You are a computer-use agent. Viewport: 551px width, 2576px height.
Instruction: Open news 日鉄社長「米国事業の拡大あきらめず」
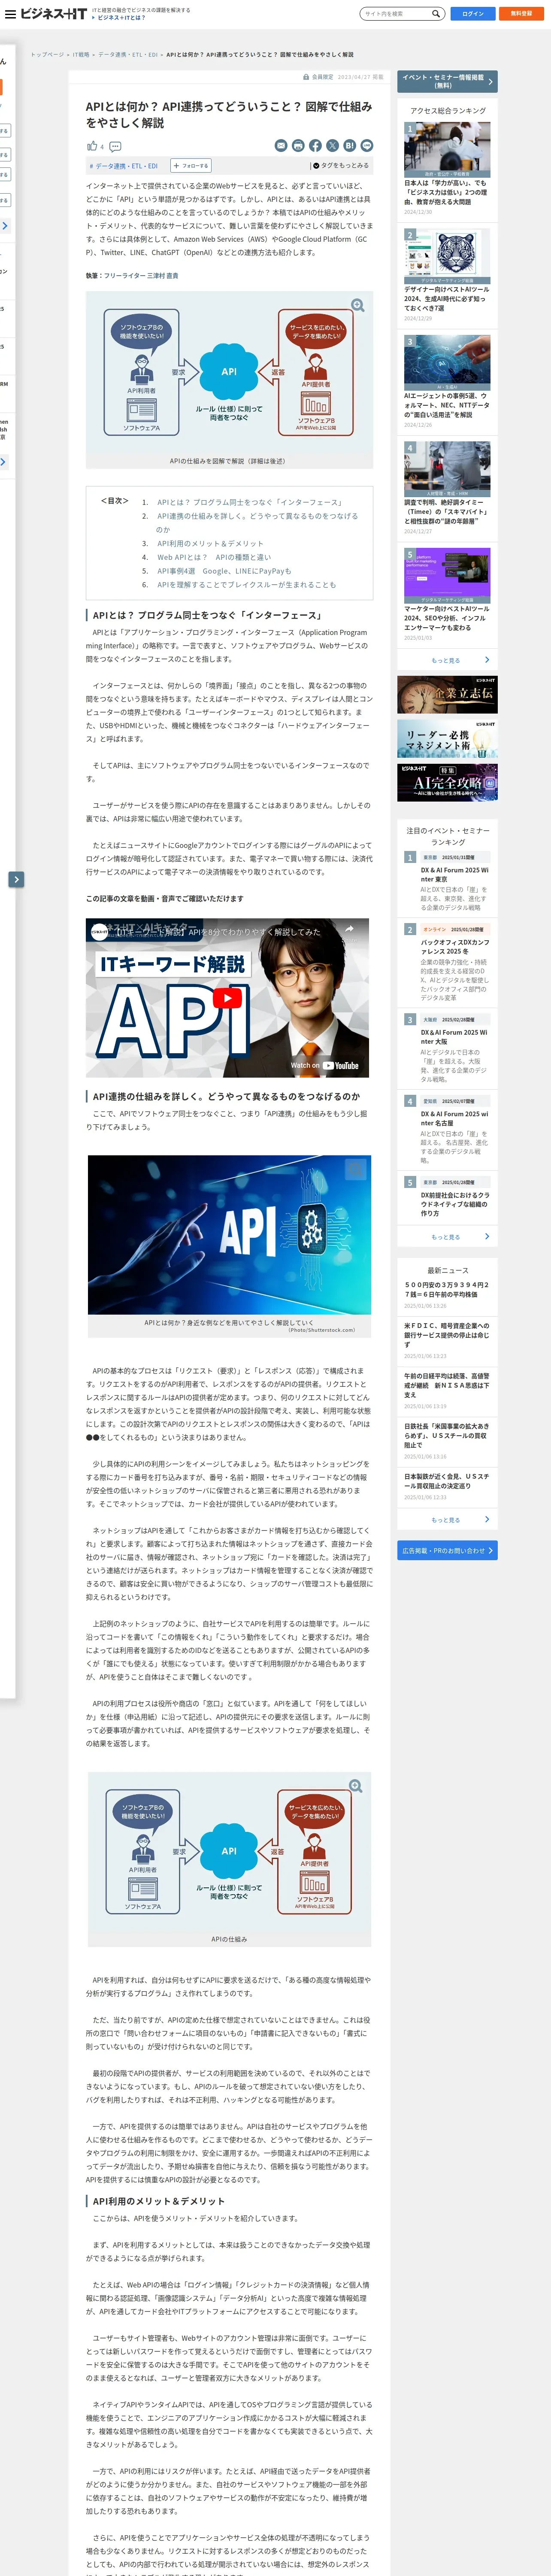(447, 1436)
